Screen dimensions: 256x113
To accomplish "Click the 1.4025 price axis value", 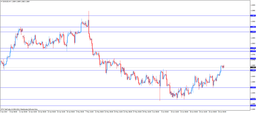I will (253, 5).
